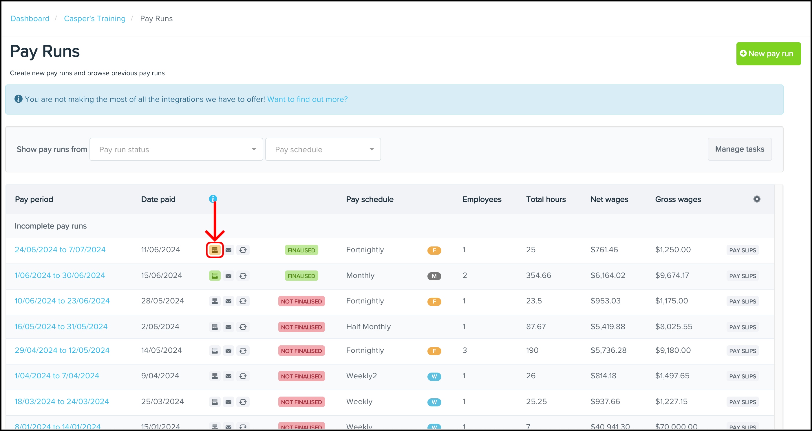This screenshot has width=812, height=431.
Task: Open the Casper's Training breadcrumb link
Action: [95, 19]
